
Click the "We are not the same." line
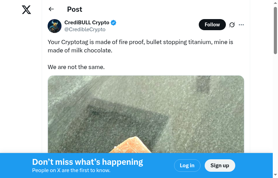pyautogui.click(x=76, y=67)
